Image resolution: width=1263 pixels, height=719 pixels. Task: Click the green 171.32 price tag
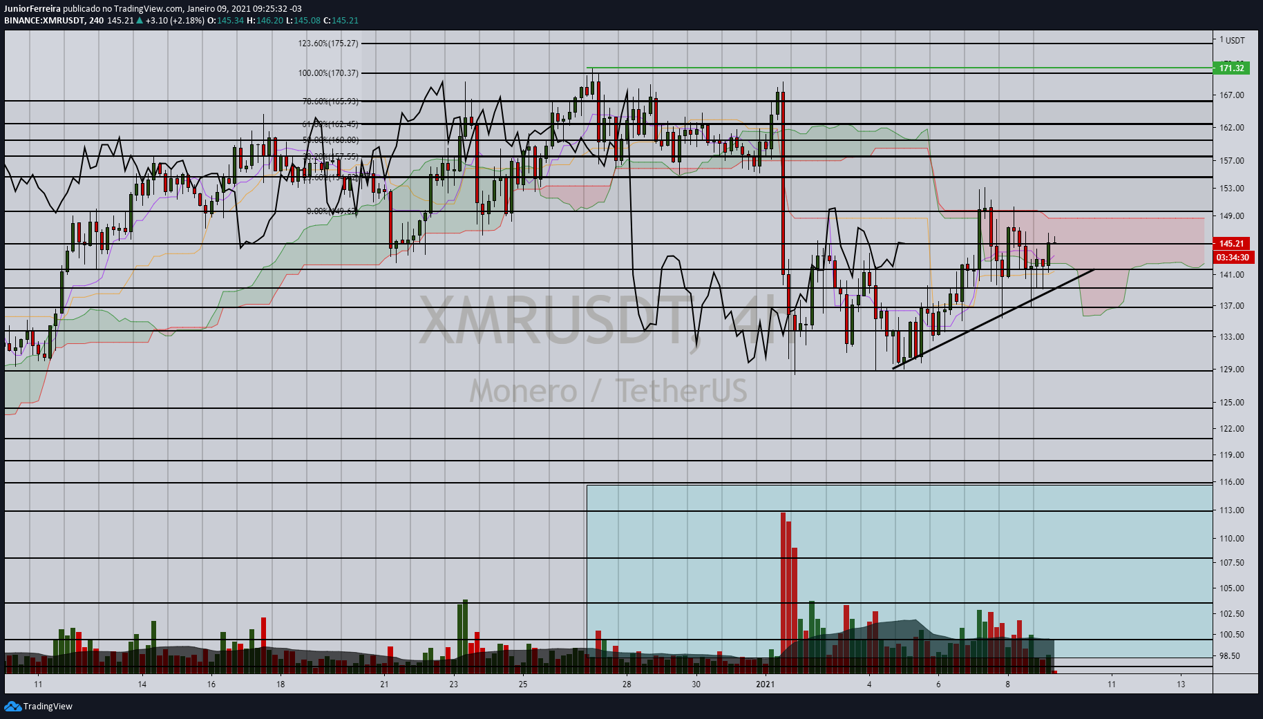point(1231,68)
